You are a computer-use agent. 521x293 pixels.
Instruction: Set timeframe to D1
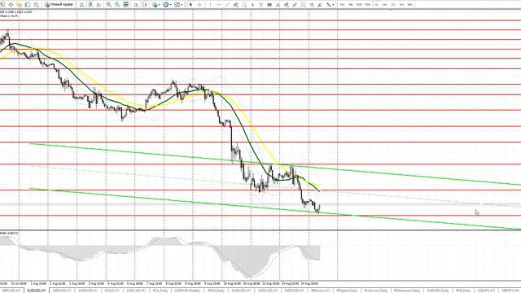(393, 5)
